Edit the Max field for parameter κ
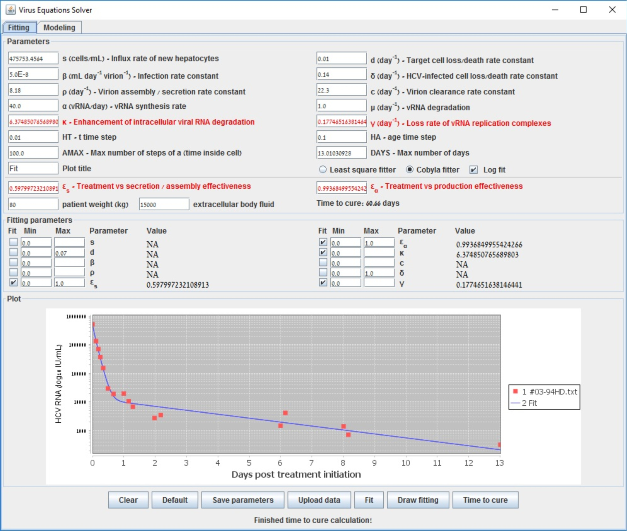 [379, 253]
